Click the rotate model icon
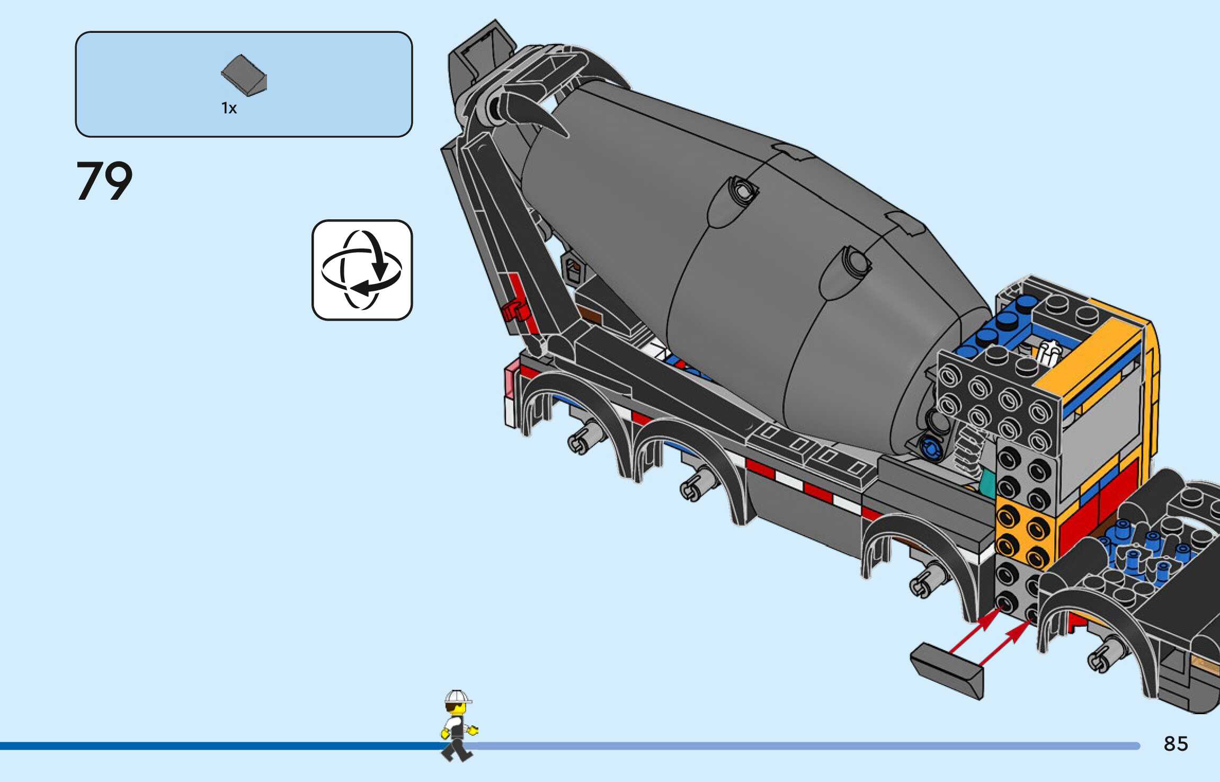Viewport: 1220px width, 782px height. [x=362, y=270]
